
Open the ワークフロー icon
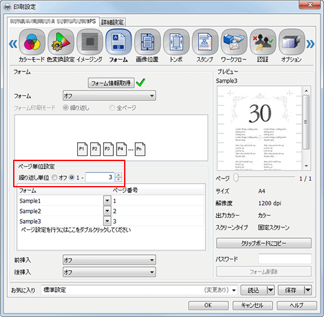point(234,42)
